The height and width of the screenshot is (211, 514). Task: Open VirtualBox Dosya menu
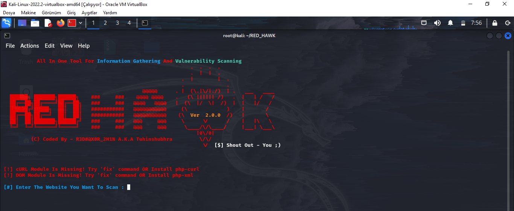click(x=9, y=13)
